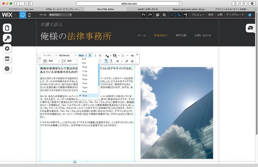Screen dimensions: 258x167
Task: Click お問い合わせ in site navigation
Action: coord(203,35)
